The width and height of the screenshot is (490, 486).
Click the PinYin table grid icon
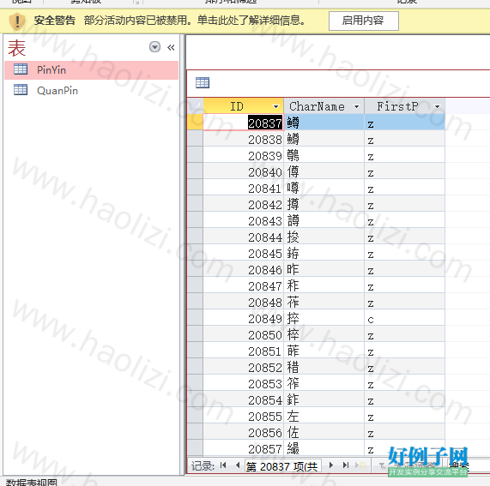(x=21, y=69)
